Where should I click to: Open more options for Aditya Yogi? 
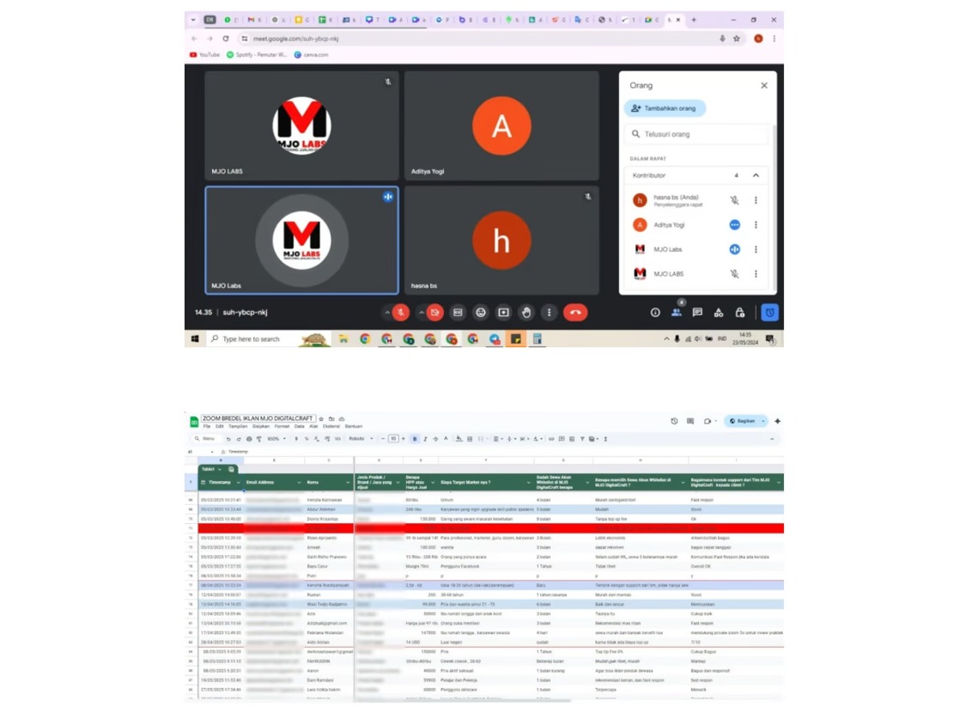pos(756,225)
